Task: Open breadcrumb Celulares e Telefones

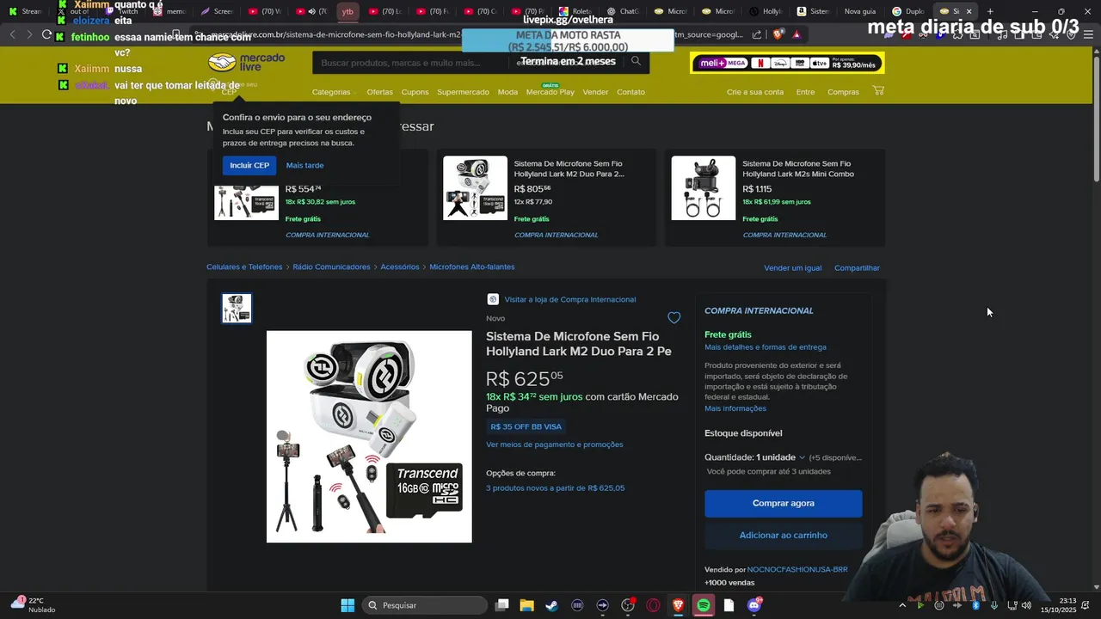Action: (x=244, y=267)
